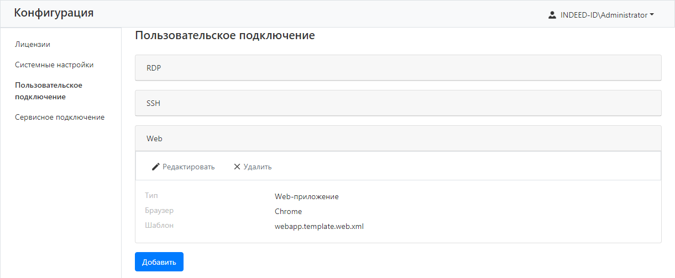Screen dimensions: 675x278
Task: Click the Web-приложение type value
Action: [306, 196]
